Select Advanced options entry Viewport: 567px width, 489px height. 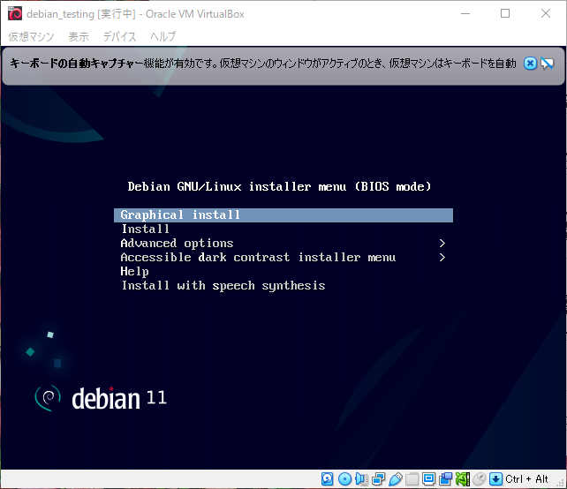(x=177, y=244)
